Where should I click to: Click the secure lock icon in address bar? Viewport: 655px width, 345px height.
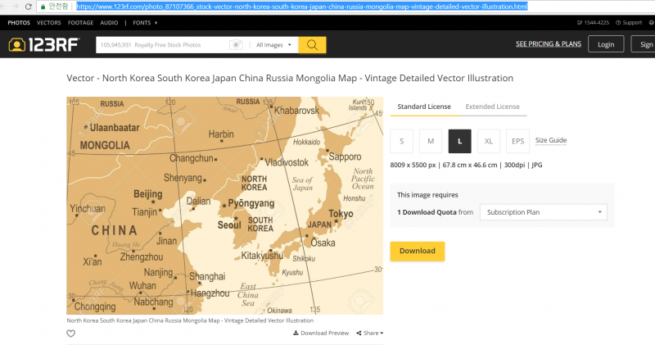point(43,7)
